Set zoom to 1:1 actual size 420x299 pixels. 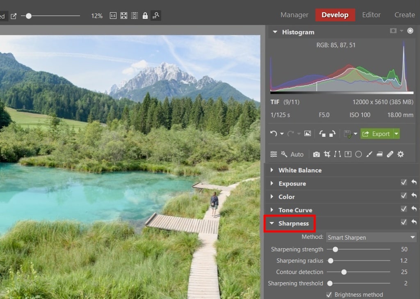[112, 16]
